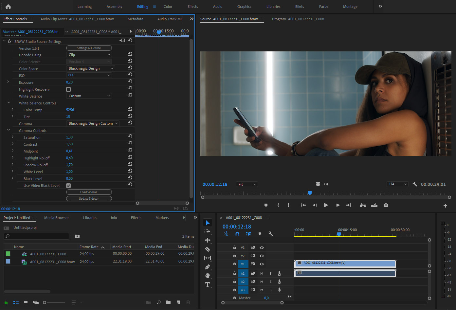
Task: Mute audio track A1
Action: click(262, 273)
